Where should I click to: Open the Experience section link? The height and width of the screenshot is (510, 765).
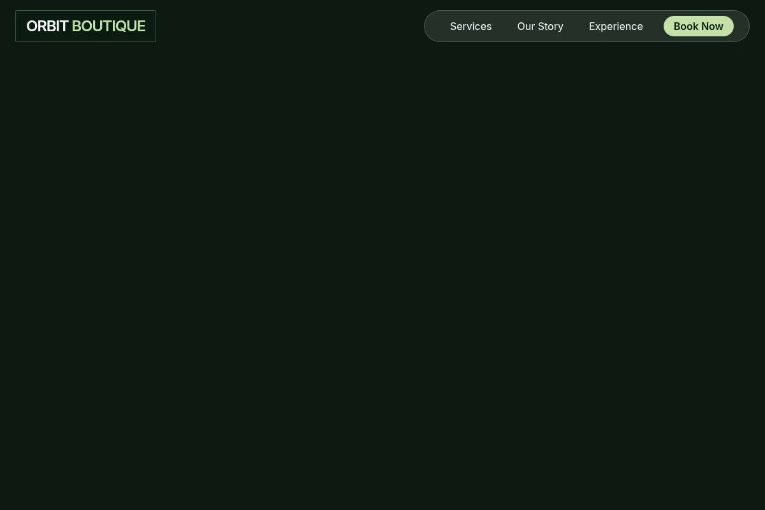[616, 26]
